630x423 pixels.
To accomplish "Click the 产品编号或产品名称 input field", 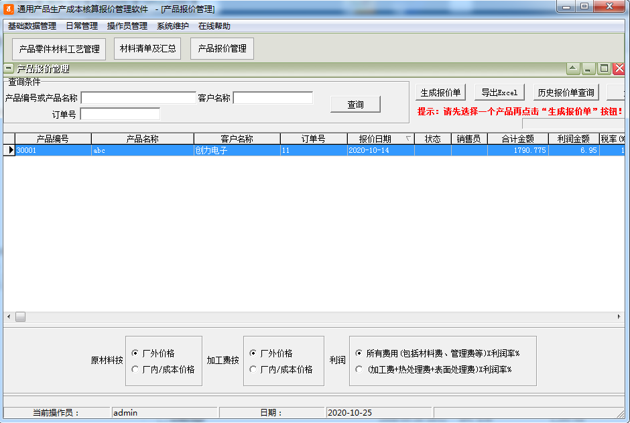I will coord(139,98).
